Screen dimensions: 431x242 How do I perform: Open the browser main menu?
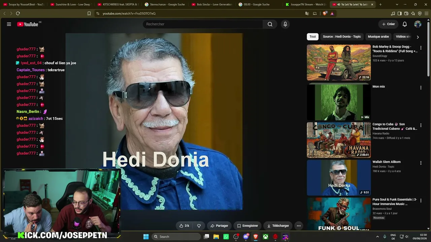click(x=427, y=13)
